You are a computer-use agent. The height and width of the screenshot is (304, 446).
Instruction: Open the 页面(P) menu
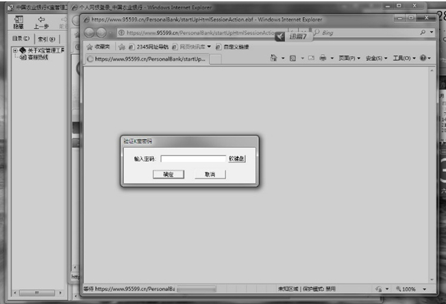(349, 59)
